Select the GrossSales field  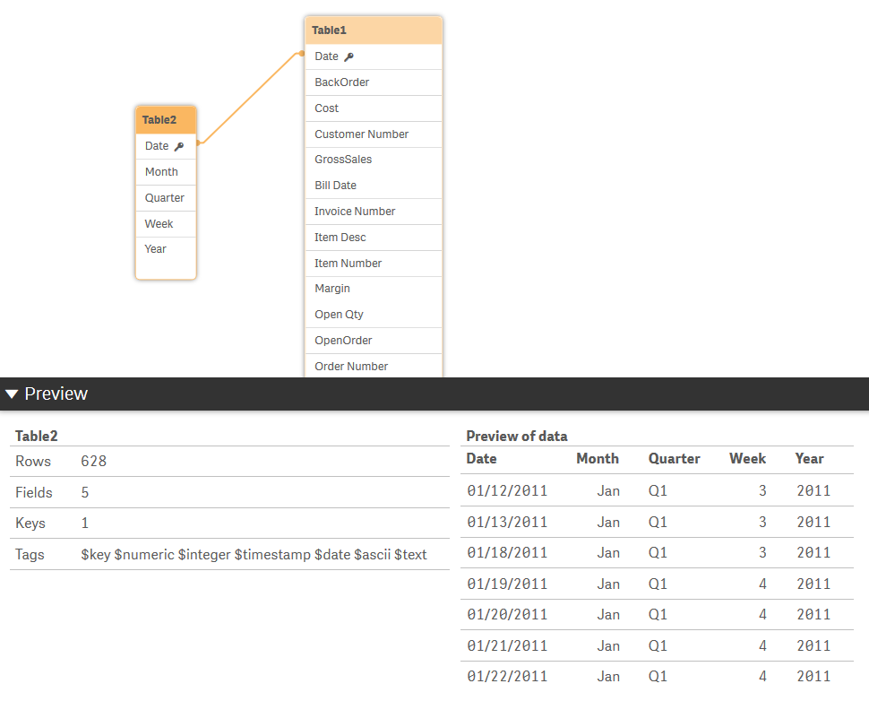(374, 160)
